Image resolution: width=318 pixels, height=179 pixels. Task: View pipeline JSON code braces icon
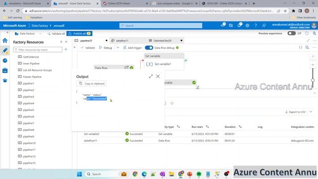(x=301, y=48)
